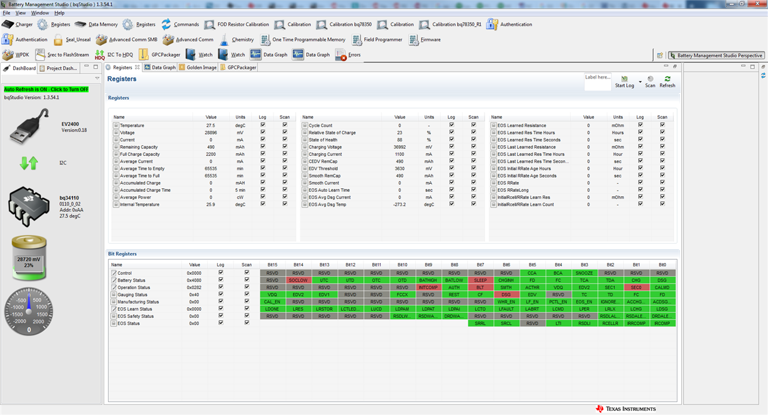This screenshot has height=415, width=768.
Task: Open the Window menu
Action: (40, 12)
